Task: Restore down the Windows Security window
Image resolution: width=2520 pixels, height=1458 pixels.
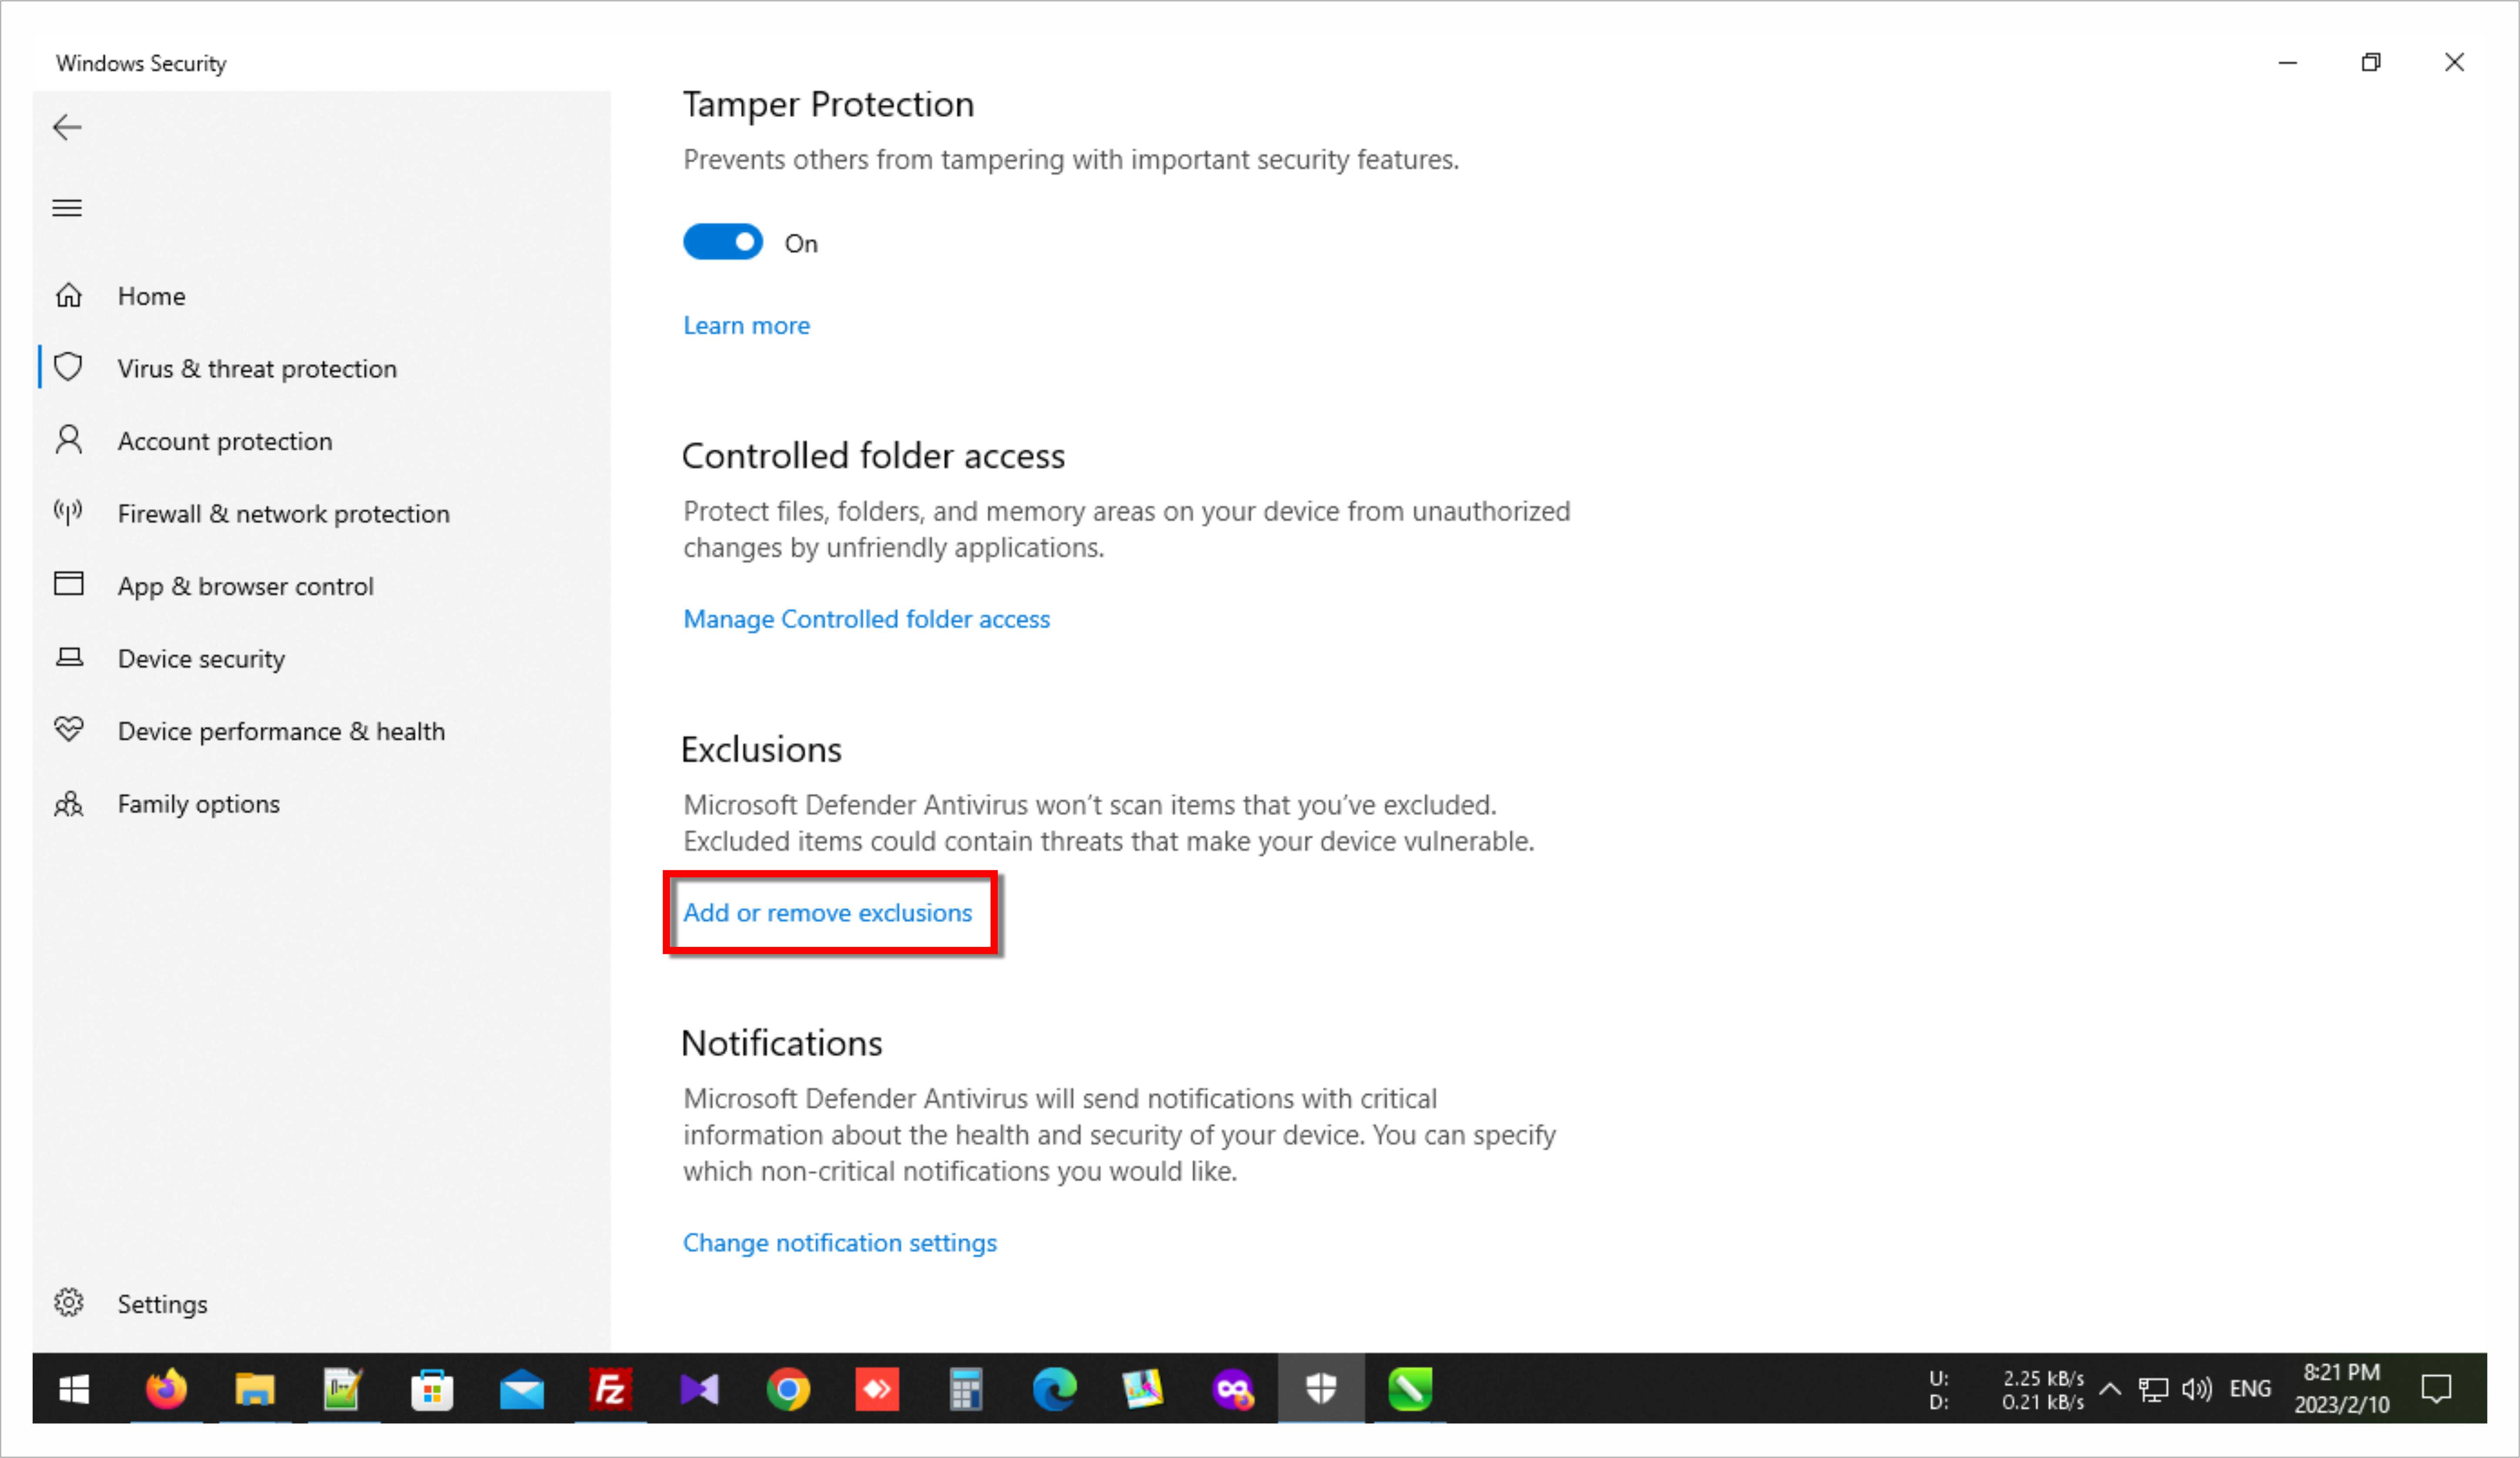Action: [x=2370, y=62]
